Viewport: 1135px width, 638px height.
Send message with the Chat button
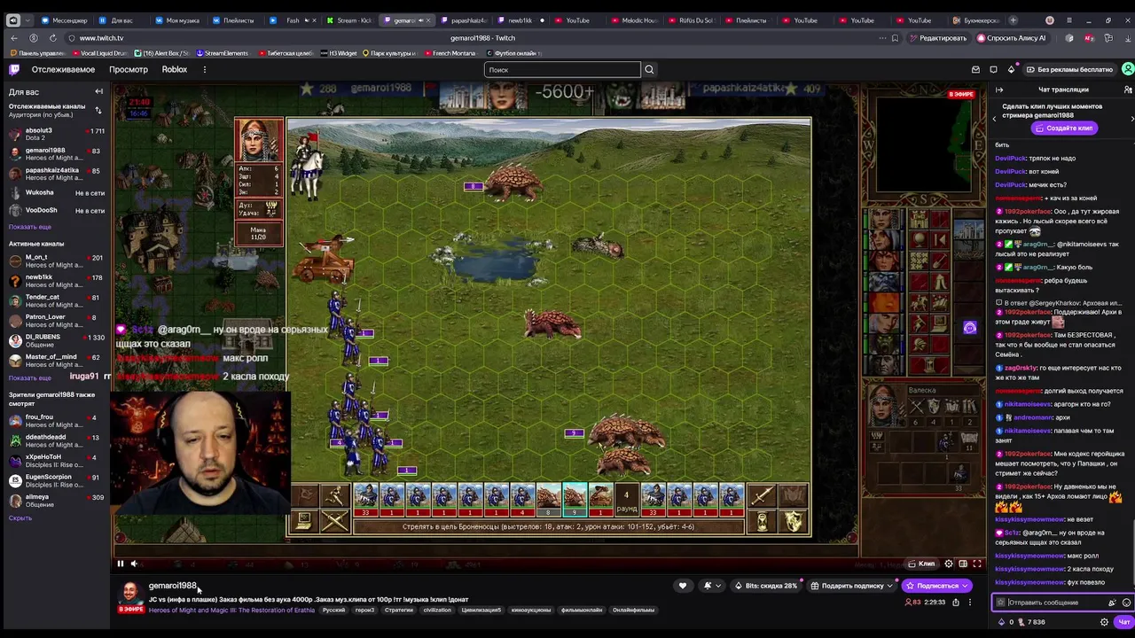(1123, 622)
